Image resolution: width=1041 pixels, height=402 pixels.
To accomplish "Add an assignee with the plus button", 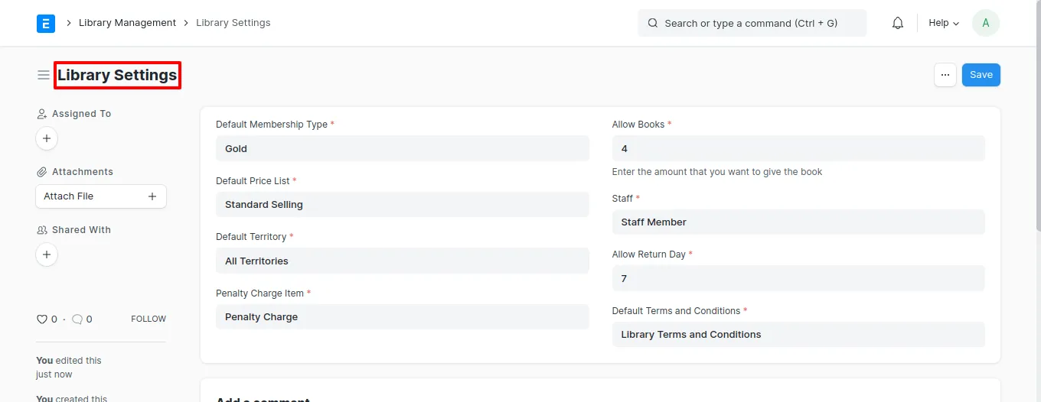I will point(47,138).
